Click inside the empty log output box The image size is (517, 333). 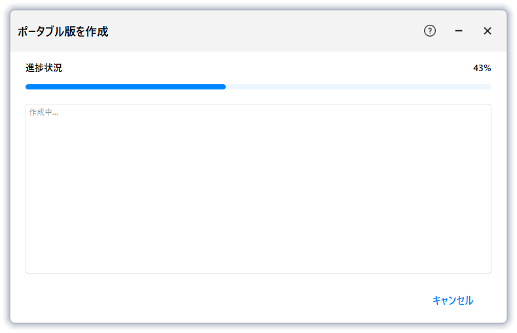[258, 196]
